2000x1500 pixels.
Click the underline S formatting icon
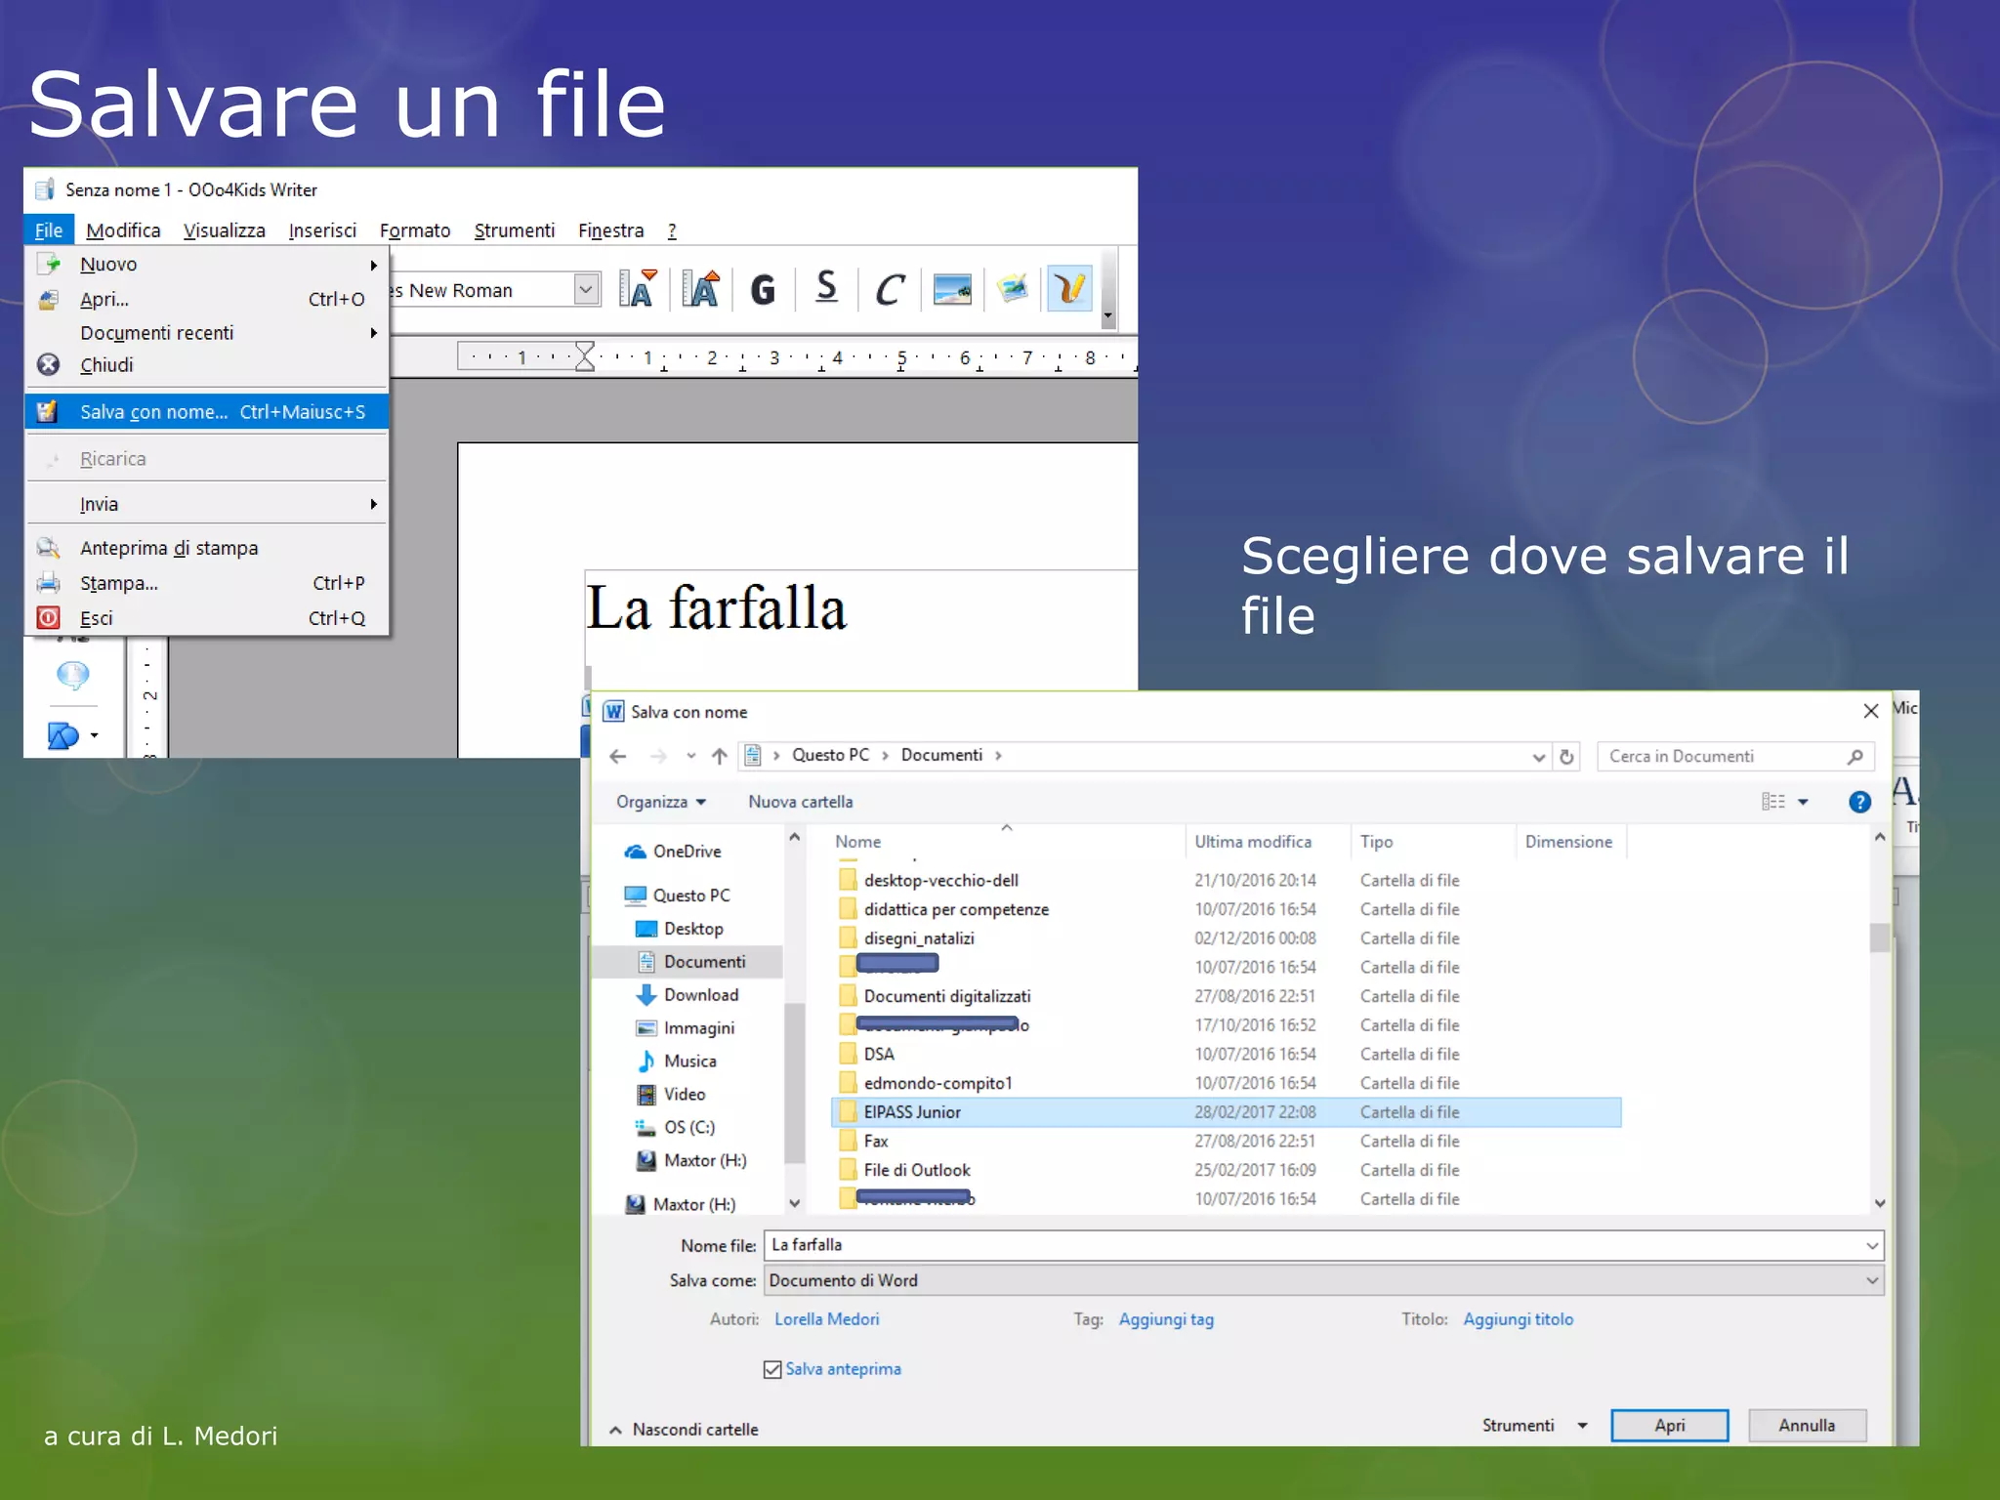826,288
